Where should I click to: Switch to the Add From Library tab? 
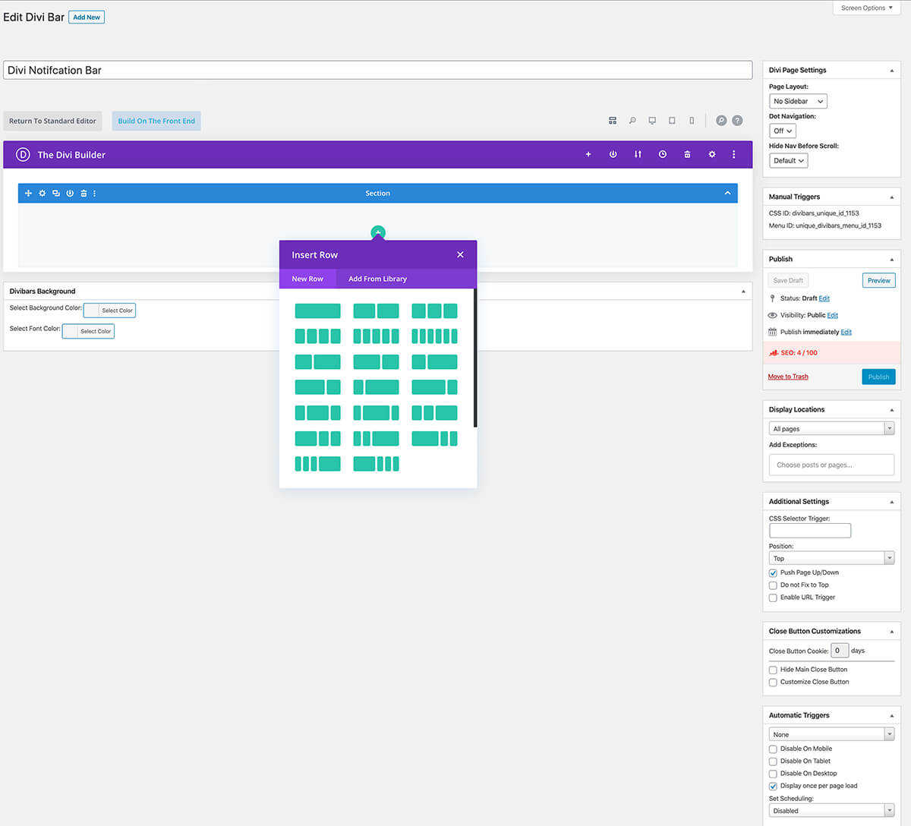pos(377,279)
